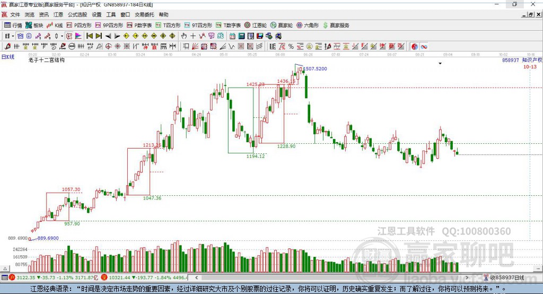Open the 浏览 menu
The height and width of the screenshot is (294, 543).
pyautogui.click(x=30, y=14)
